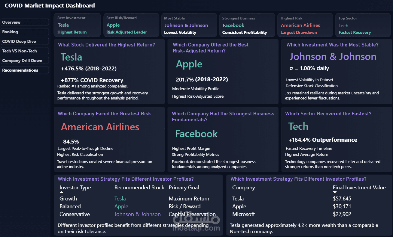
Task: Select the Recommendations page button
Action: pyautogui.click(x=25, y=70)
